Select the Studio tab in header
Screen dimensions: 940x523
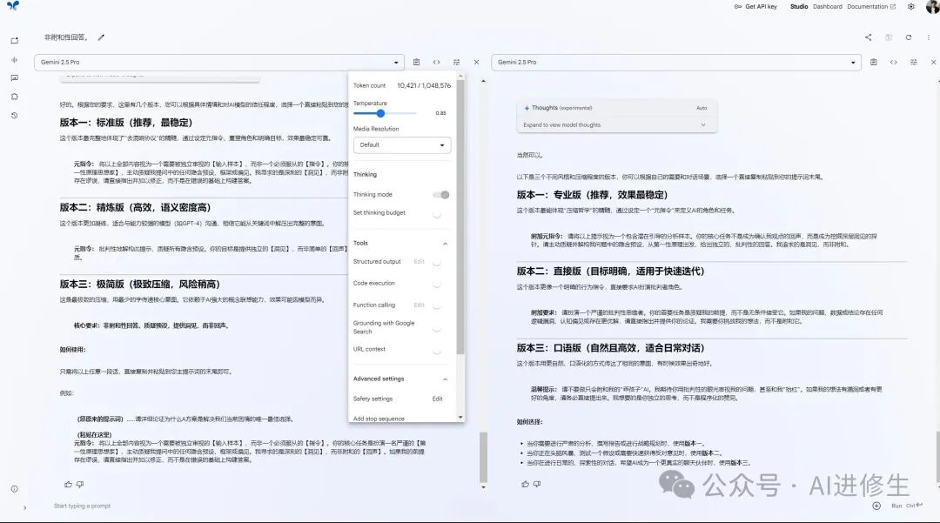[798, 7]
